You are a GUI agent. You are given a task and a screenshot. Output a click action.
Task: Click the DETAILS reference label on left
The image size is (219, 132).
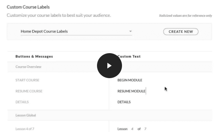[22, 102]
